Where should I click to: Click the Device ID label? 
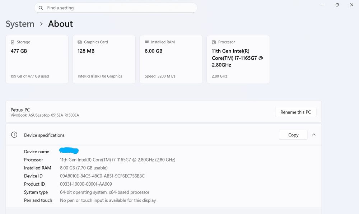[33, 176]
